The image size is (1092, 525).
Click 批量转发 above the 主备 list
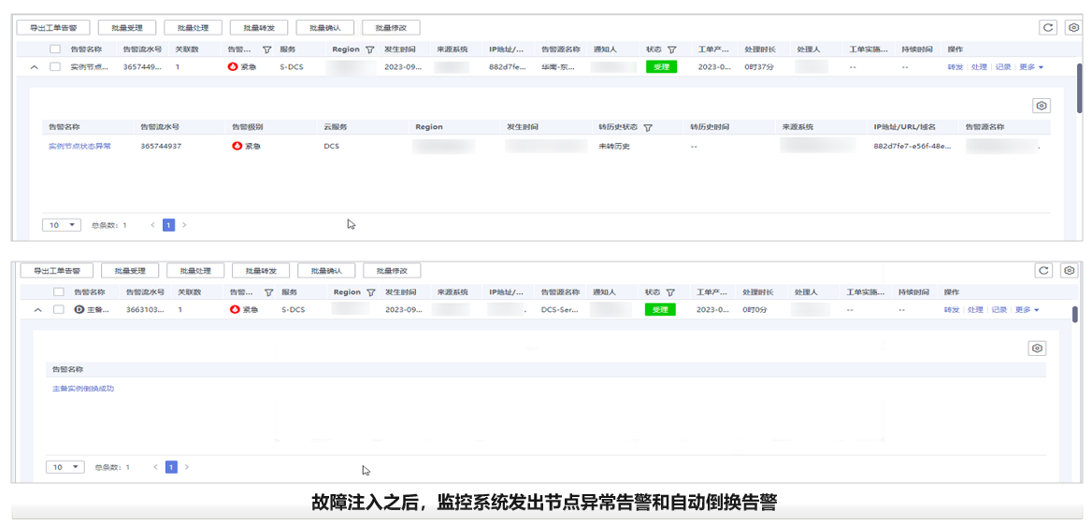tap(261, 270)
